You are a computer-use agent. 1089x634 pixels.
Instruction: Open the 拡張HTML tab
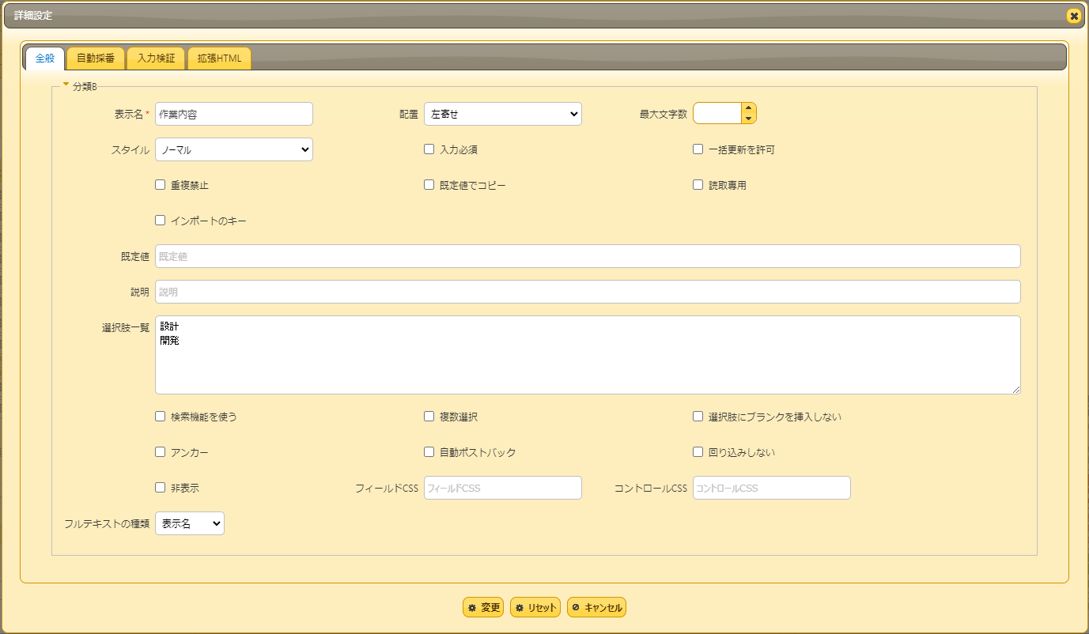click(220, 58)
